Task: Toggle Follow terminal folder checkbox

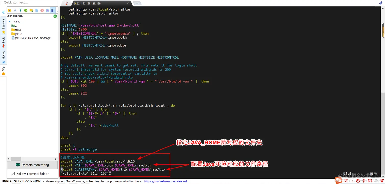Action: (13, 174)
